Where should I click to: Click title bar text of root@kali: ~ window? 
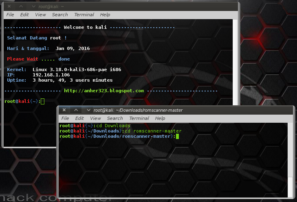[x=51, y=7]
